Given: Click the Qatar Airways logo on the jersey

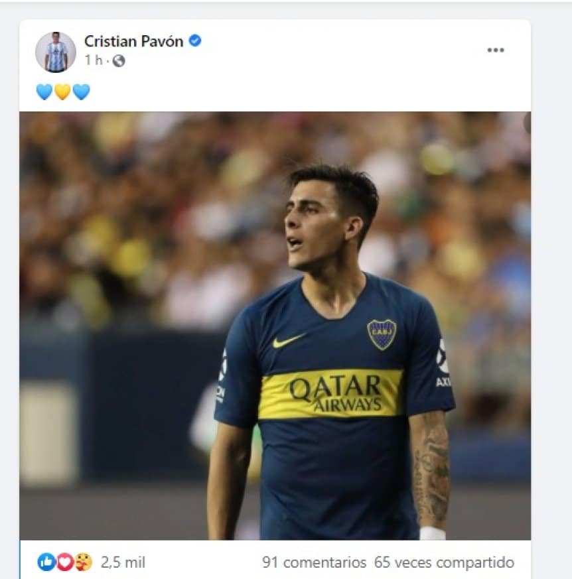Looking at the screenshot, I should click(x=335, y=393).
